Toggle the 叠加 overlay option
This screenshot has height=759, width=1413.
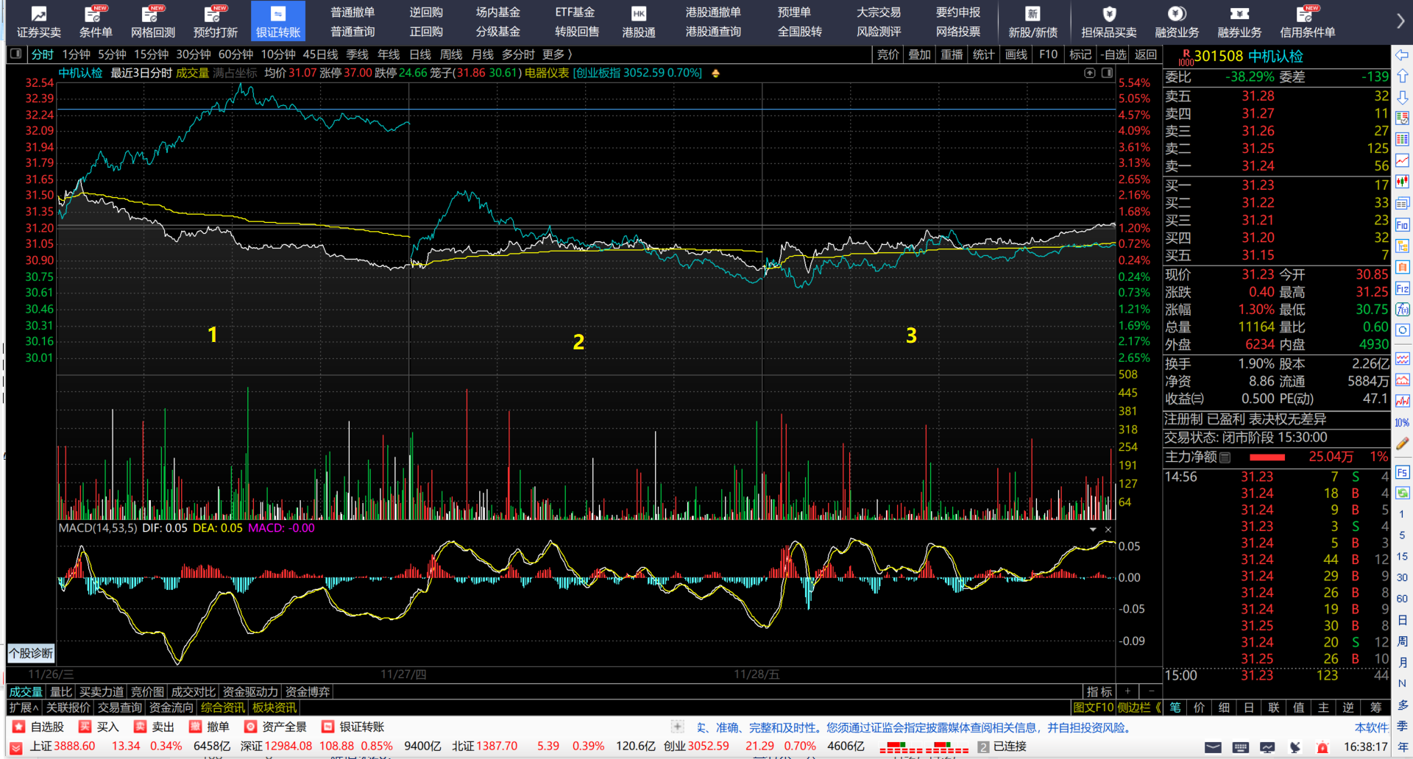click(920, 54)
